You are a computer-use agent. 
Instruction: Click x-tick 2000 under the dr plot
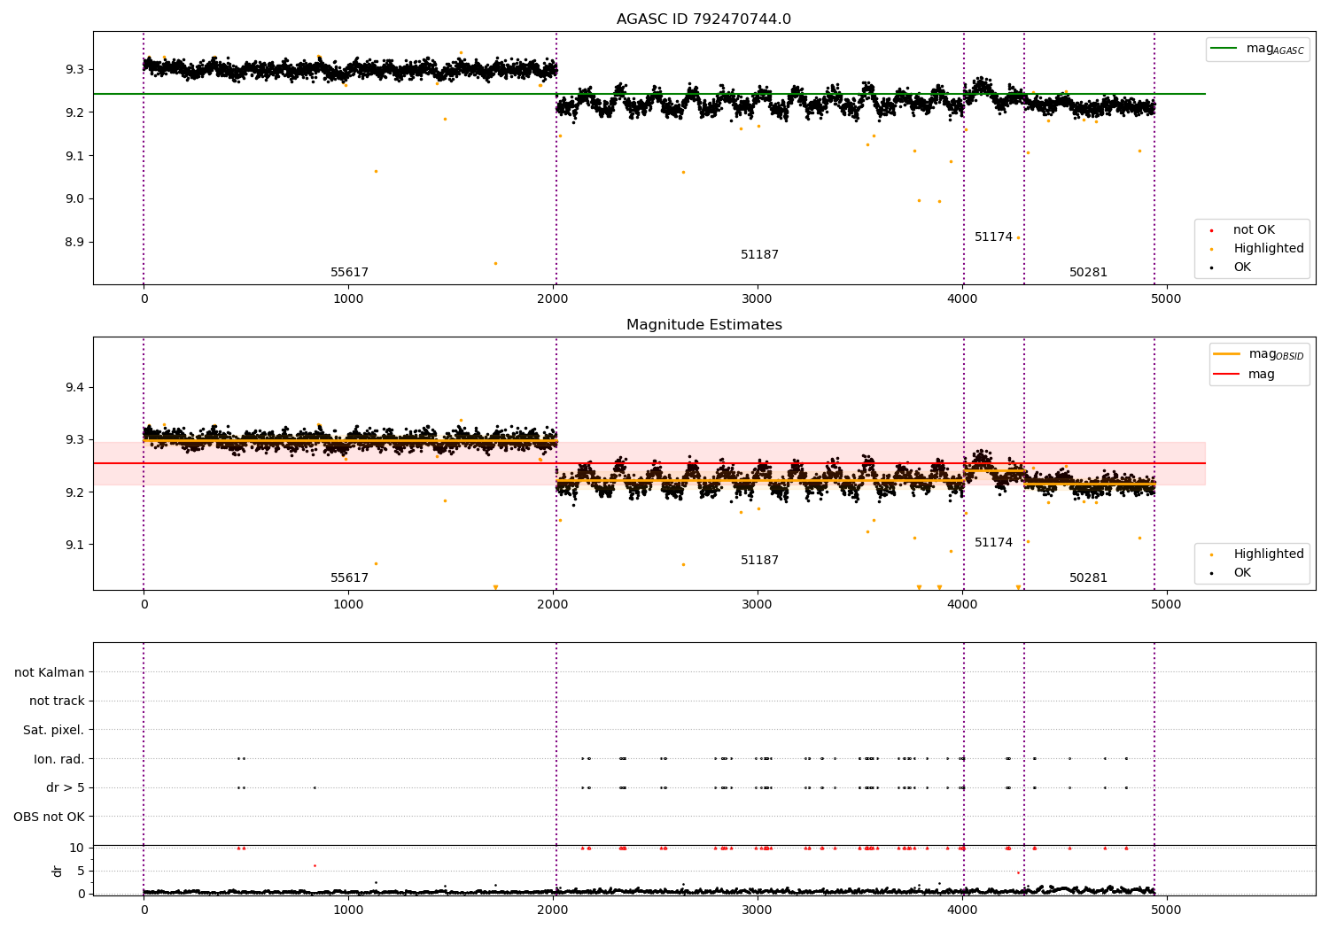click(553, 909)
